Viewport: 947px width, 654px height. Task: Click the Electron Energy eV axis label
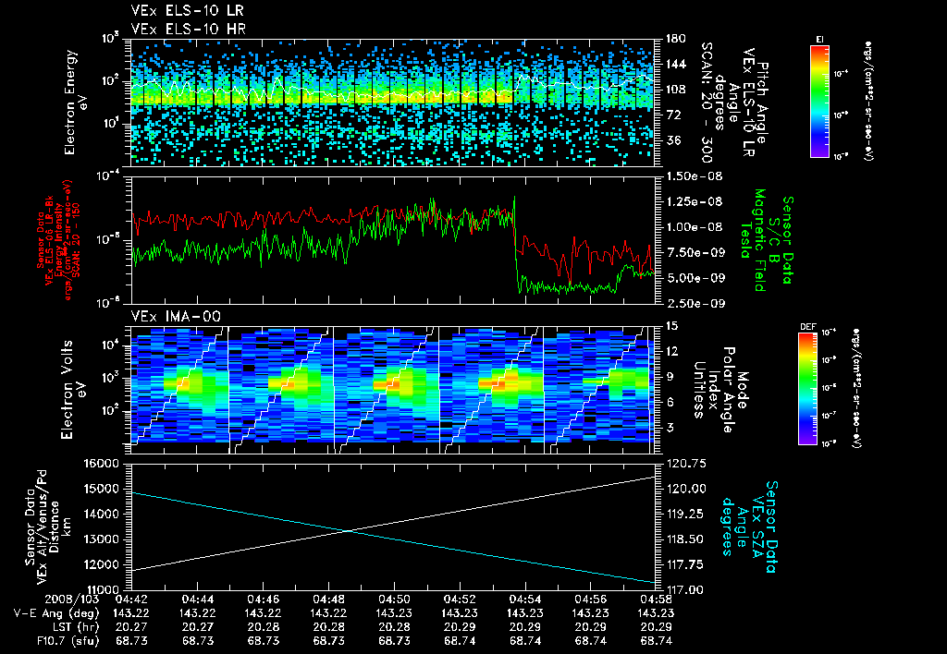(x=75, y=103)
